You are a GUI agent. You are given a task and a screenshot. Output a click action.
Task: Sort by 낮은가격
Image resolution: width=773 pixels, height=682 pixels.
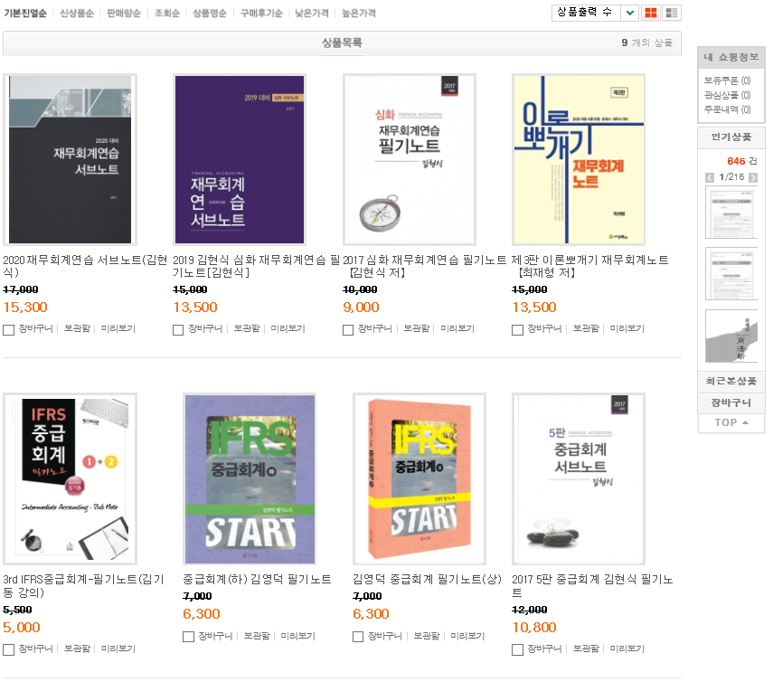pyautogui.click(x=312, y=14)
